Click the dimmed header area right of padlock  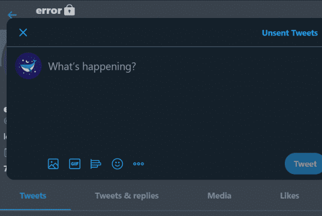[197, 9]
